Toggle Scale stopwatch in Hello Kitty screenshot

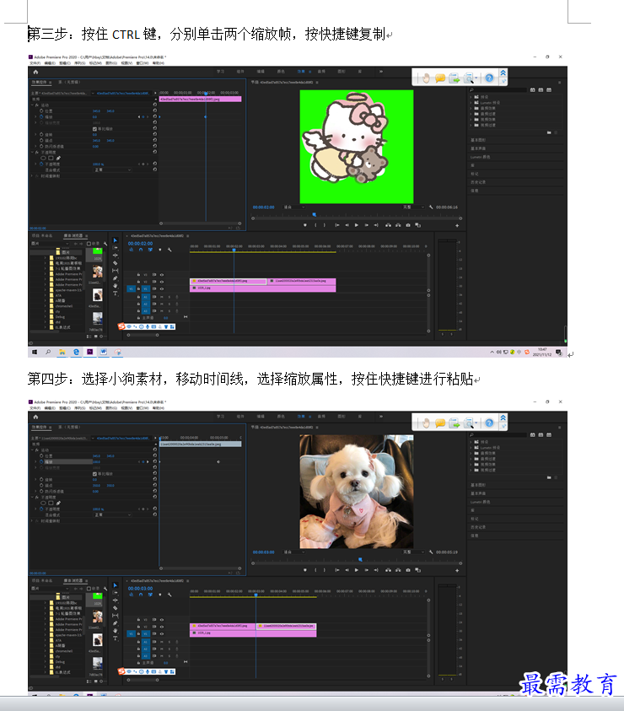41,116
